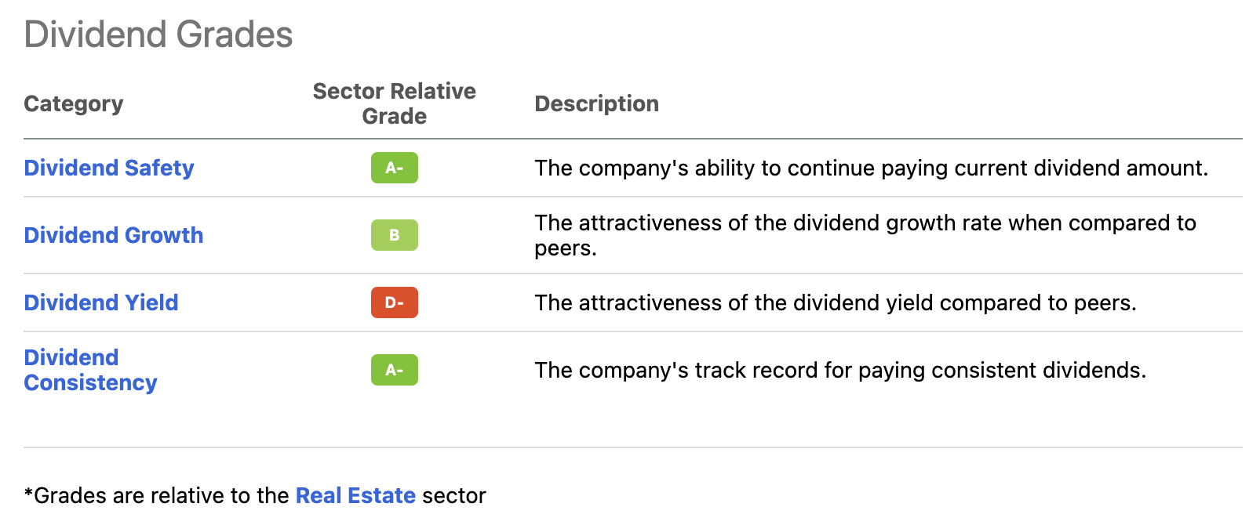Screen dimensions: 1260x525
Task: Click the Dividend Safety description text
Action: click(871, 168)
